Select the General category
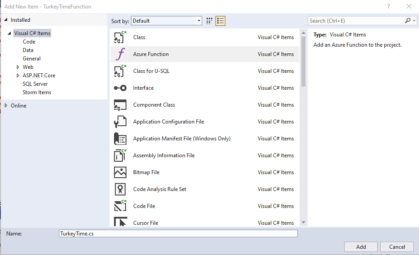Screen dimensions: 419x255 tap(32, 58)
